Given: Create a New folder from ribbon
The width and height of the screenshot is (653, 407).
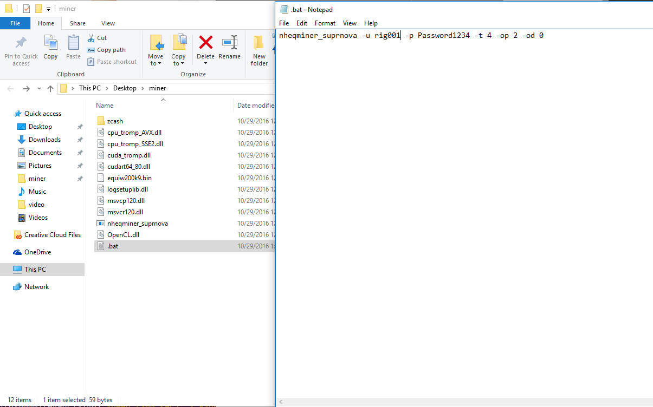Looking at the screenshot, I should click(x=259, y=50).
